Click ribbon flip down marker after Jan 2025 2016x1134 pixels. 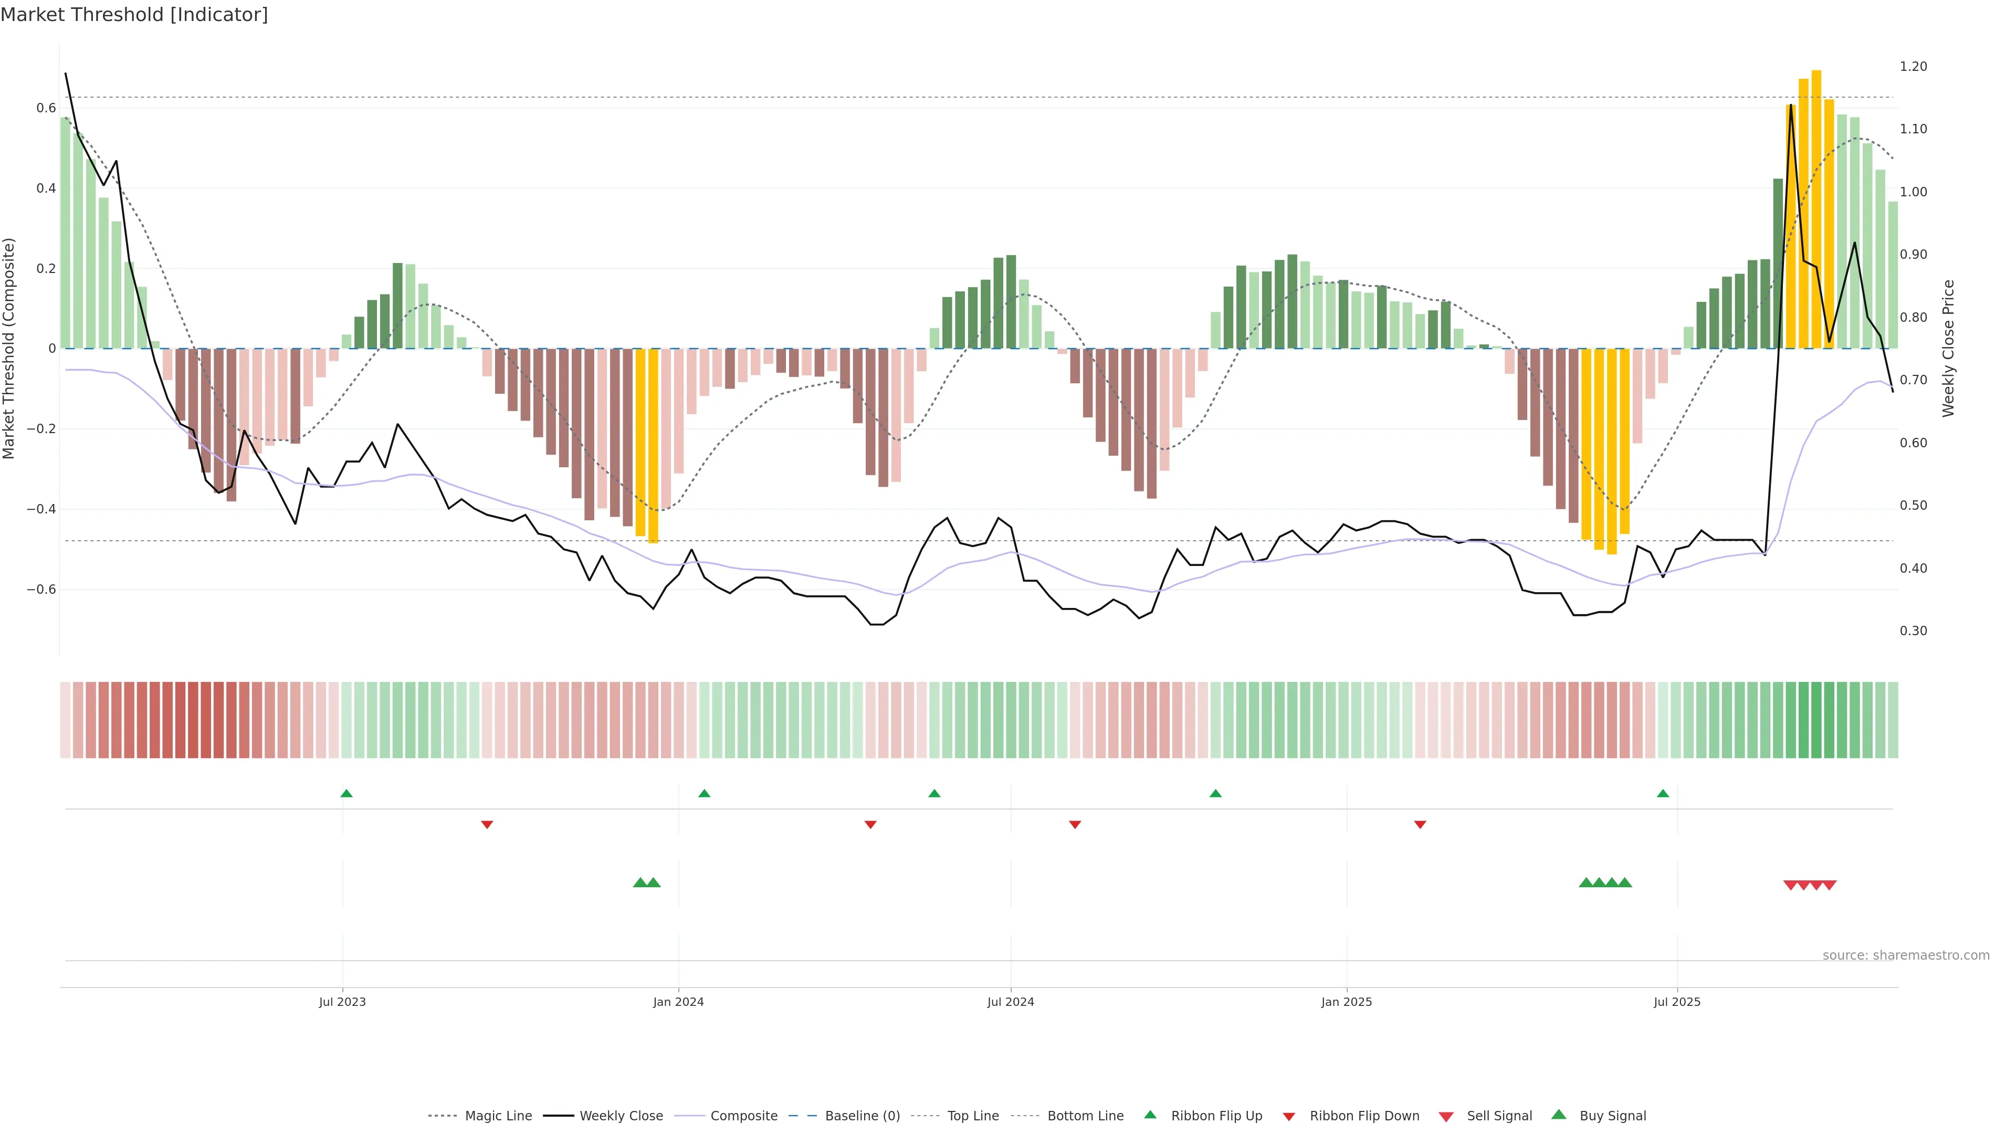coord(1420,824)
